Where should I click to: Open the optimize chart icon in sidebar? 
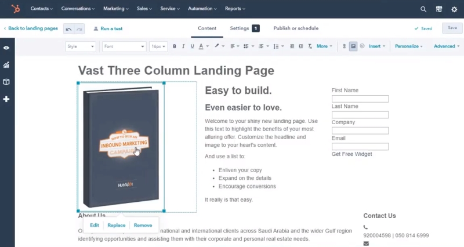(6, 65)
